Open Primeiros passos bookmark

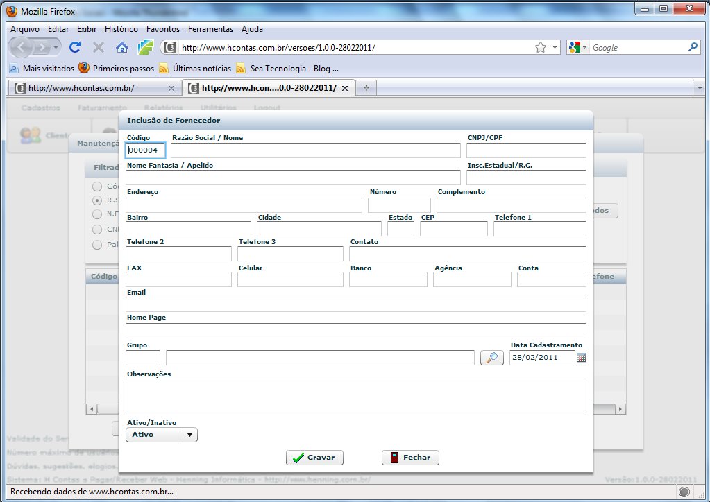tap(117, 69)
